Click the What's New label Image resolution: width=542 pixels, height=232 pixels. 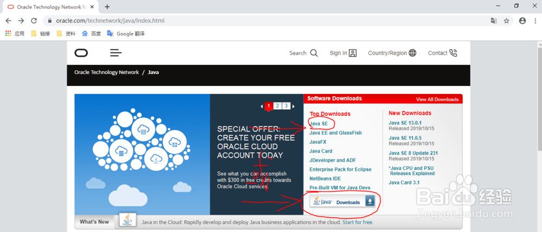[x=94, y=222]
